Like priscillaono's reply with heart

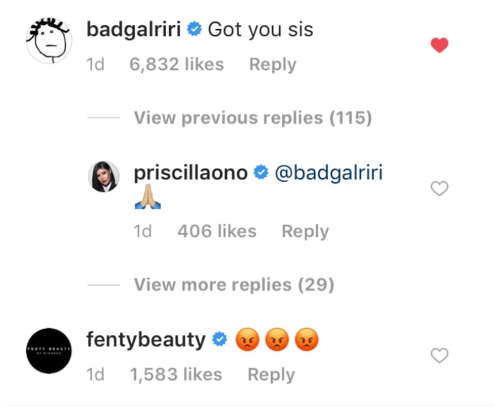(x=439, y=189)
